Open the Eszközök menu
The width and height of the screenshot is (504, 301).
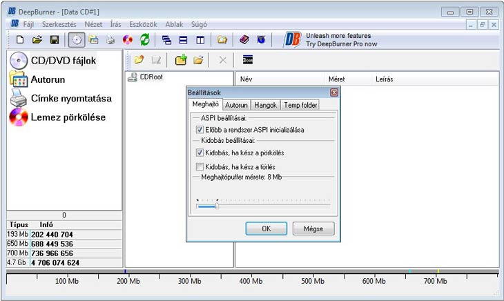pyautogui.click(x=143, y=24)
